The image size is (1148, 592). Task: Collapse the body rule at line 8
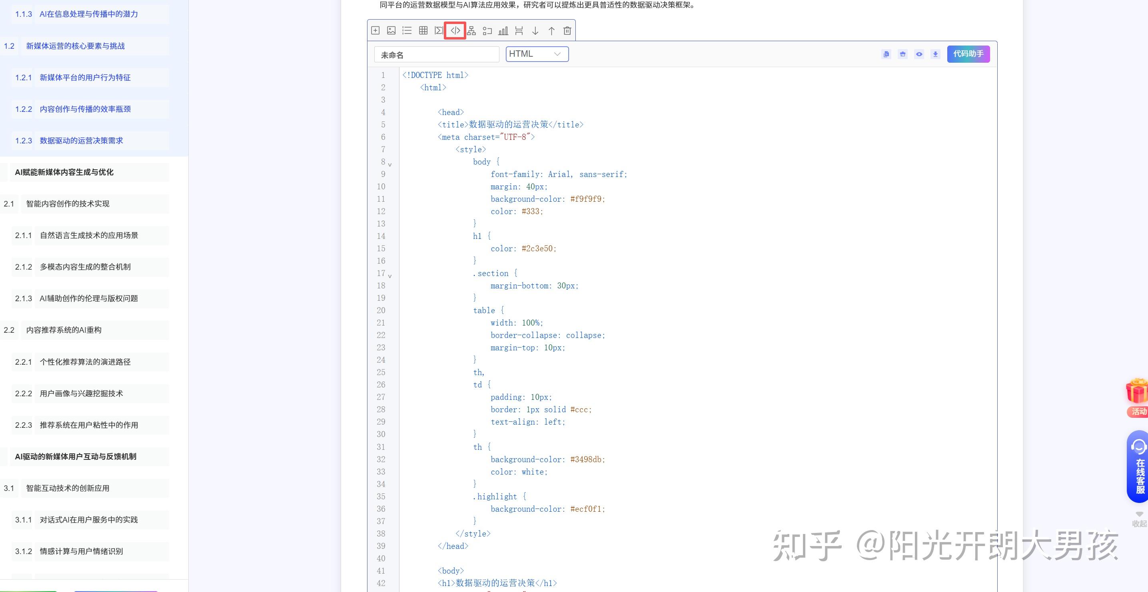pos(390,165)
